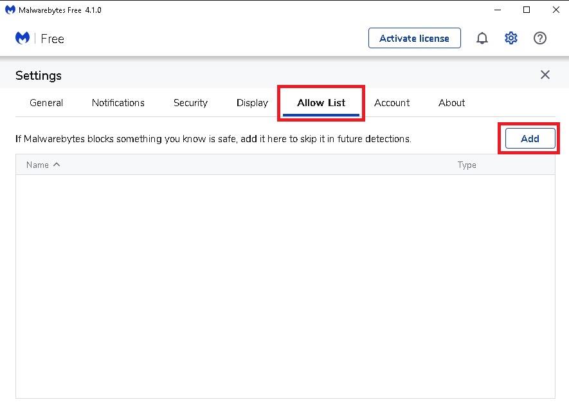This screenshot has height=411, width=569.
Task: Switch to the General tab
Action: 46,103
